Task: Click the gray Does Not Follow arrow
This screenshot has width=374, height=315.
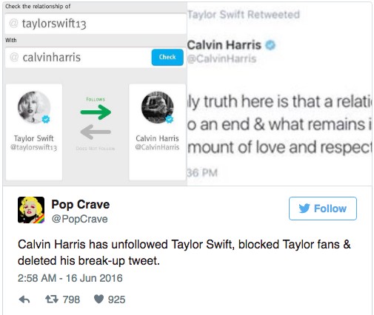Action: (96, 132)
